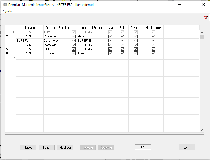Uncheck Modificacion checkbox for Soporte row
The height and width of the screenshot is (160, 210).
pos(153,53)
